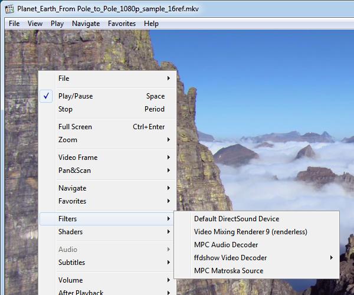Open the File menu in menu bar
The width and height of the screenshot is (354, 295).
14,24
